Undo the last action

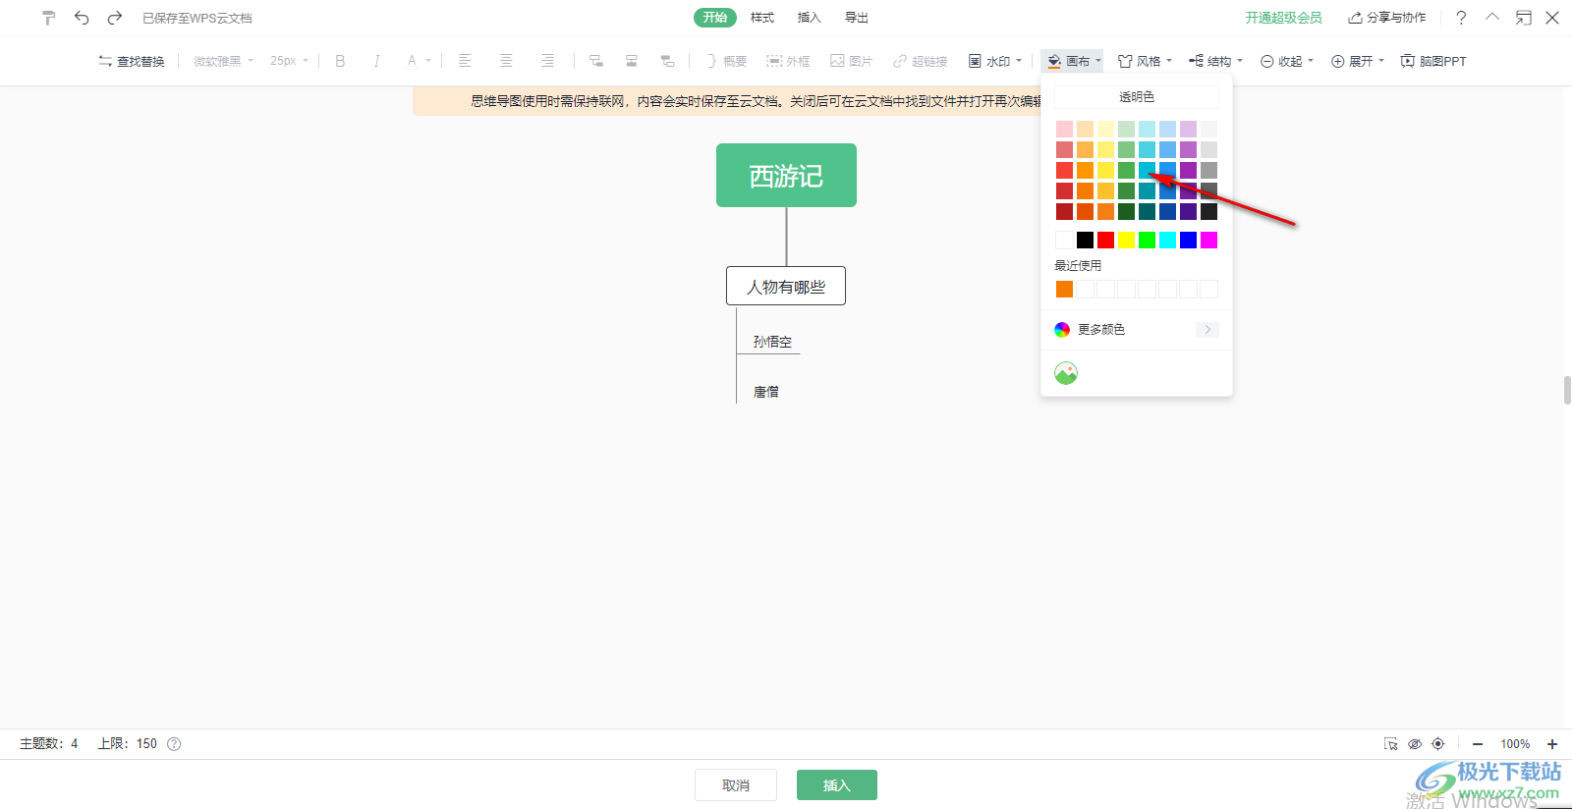[x=82, y=18]
